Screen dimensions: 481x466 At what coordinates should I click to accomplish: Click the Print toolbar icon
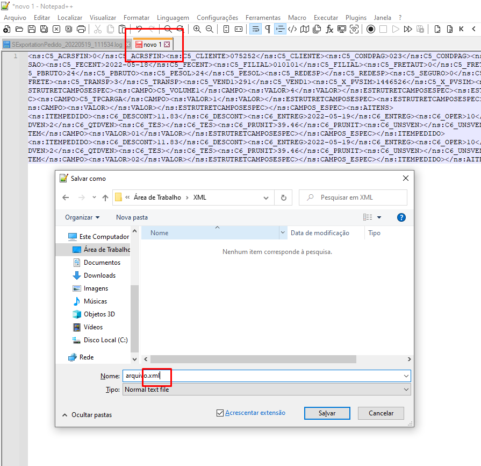[81, 29]
